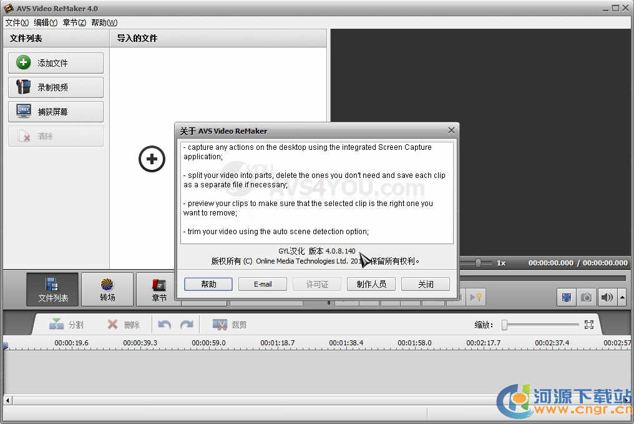Image resolution: width=634 pixels, height=424 pixels.
Task: Click the next marker playback button
Action: (x=475, y=298)
